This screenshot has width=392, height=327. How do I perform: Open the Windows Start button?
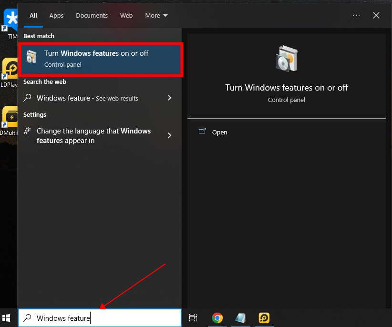point(6,318)
